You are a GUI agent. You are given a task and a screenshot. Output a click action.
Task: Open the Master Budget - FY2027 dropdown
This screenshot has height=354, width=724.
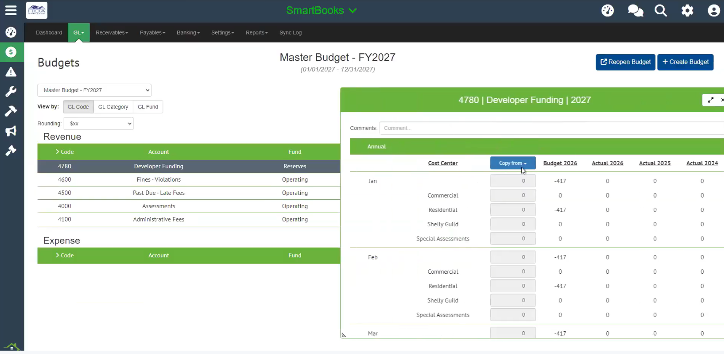point(94,90)
